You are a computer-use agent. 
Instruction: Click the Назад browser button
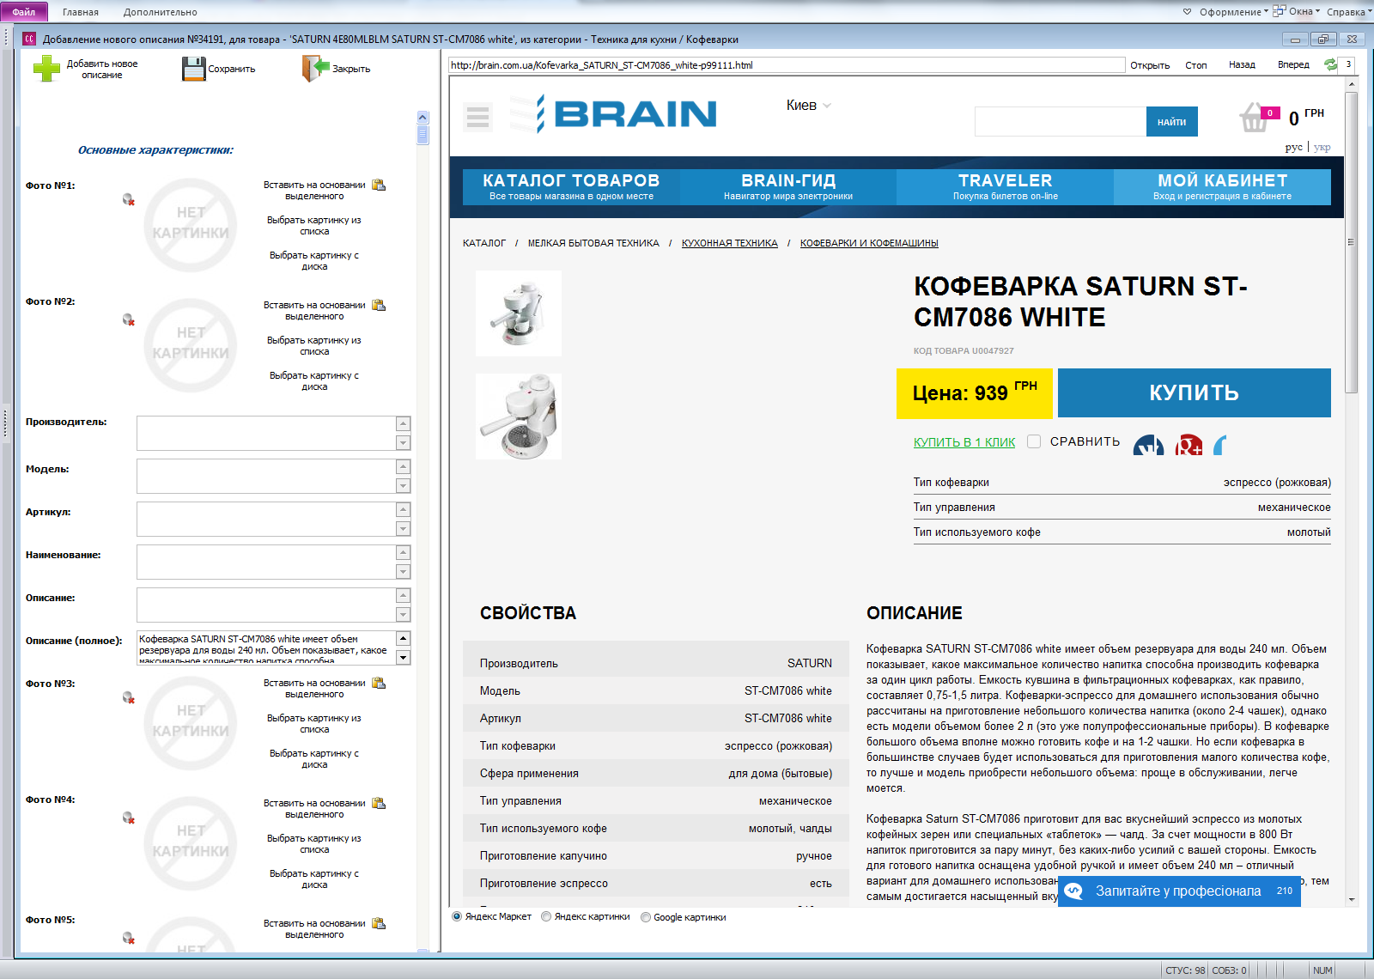coord(1242,65)
